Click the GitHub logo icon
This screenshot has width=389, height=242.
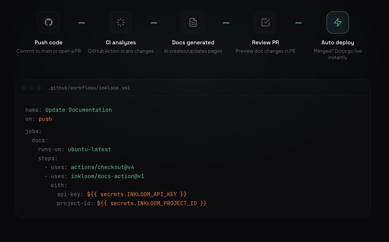click(48, 22)
